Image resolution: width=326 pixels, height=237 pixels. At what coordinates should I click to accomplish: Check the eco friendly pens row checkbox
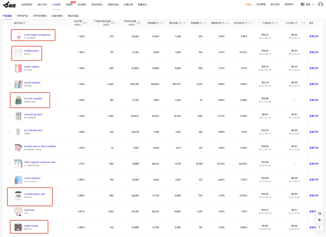click(9, 132)
